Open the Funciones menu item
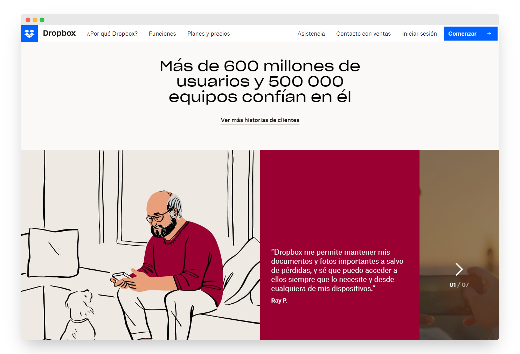This screenshot has width=520, height=354. click(x=162, y=34)
